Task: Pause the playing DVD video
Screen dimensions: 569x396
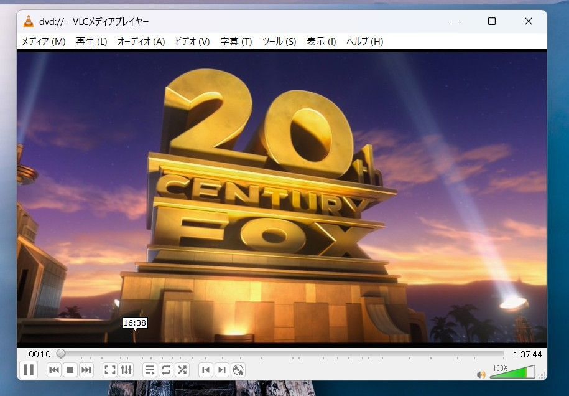Action: 29,370
